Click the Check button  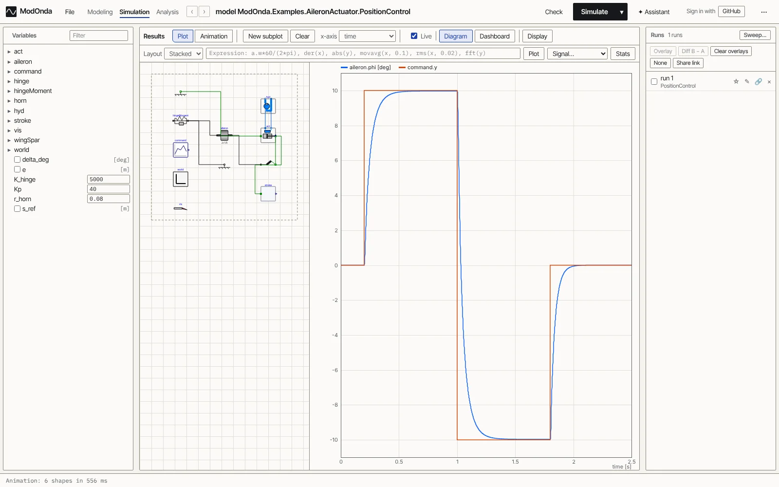(x=554, y=12)
